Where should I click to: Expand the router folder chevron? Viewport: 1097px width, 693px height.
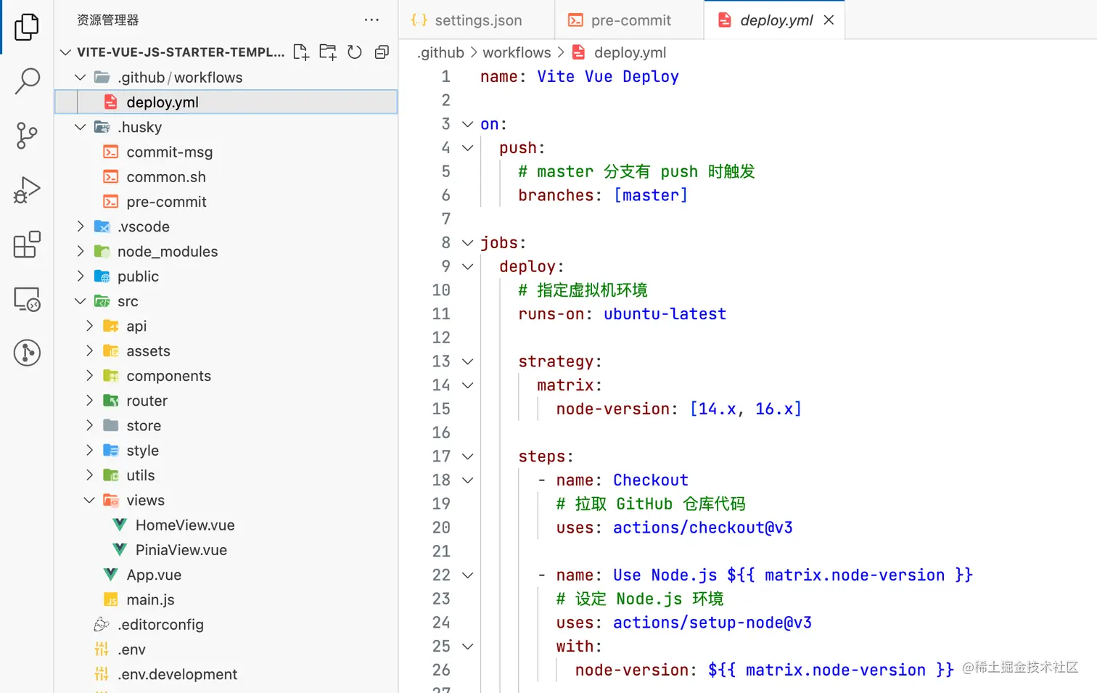pos(89,401)
